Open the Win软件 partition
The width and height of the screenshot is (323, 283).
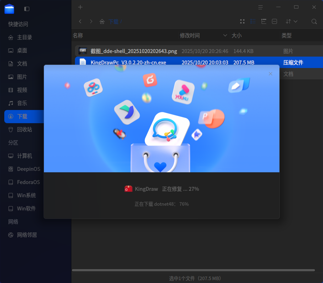pos(26,209)
